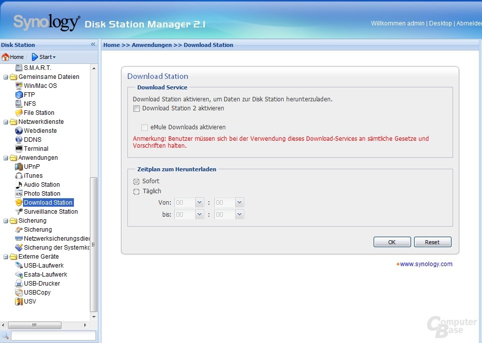Click the DDNS globe icon
Screen dimensions: 482x343
19,139
